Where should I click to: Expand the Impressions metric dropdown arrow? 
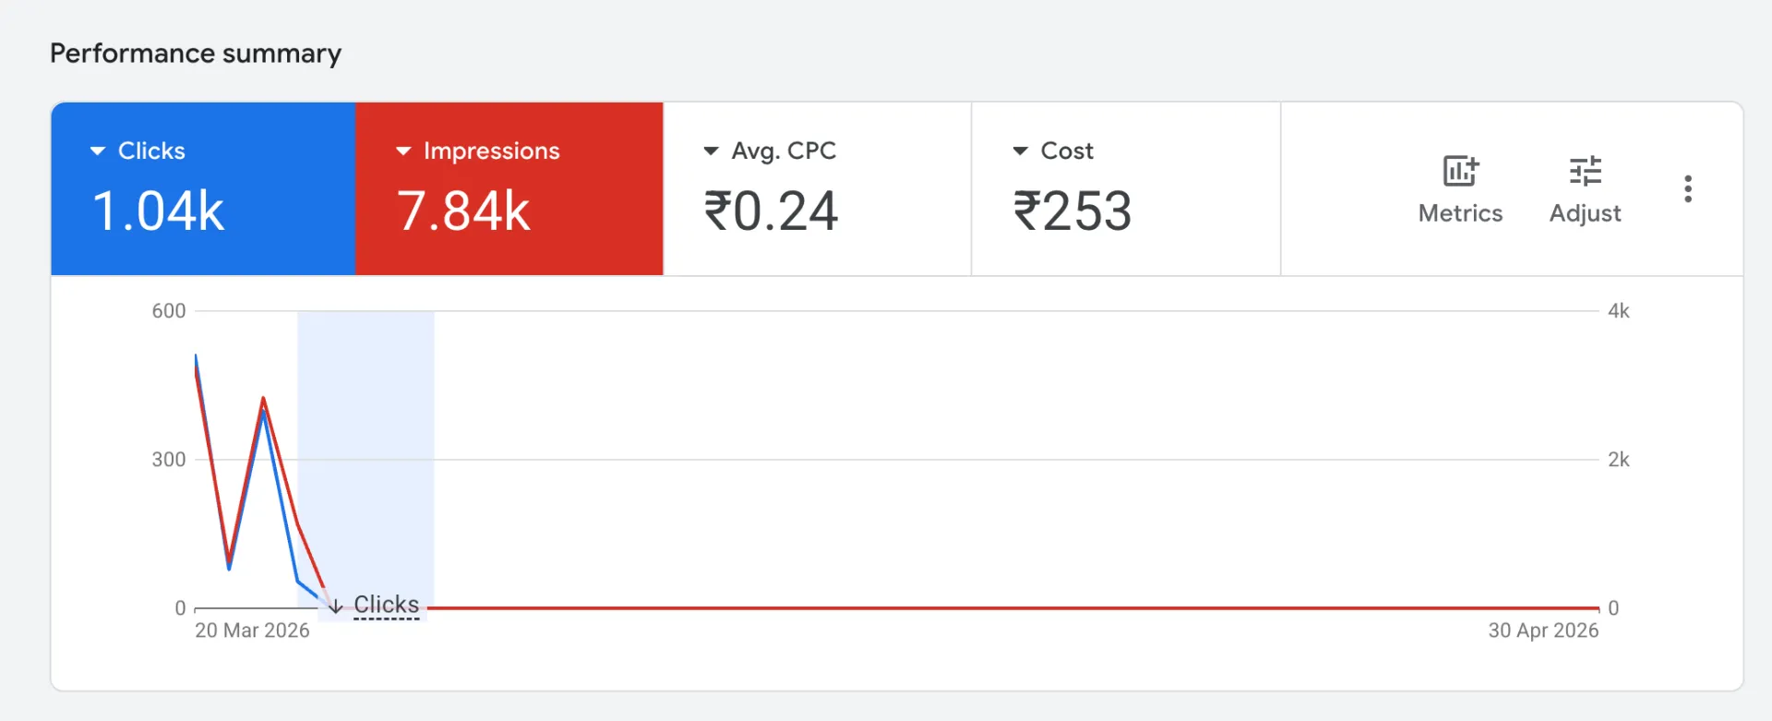tap(403, 150)
